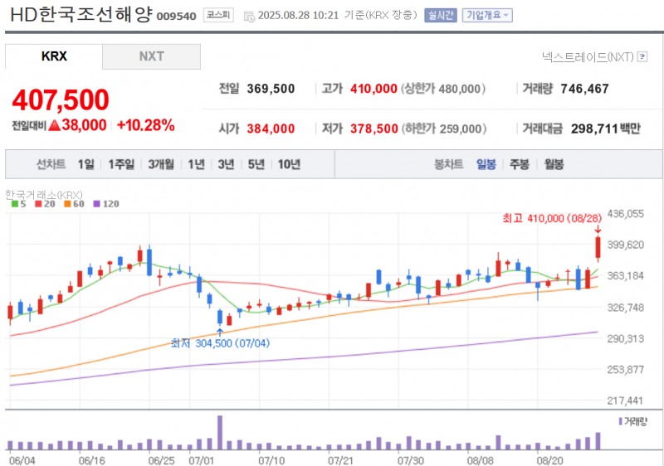This screenshot has height=466, width=664.
Task: Click the 주봉 weekly candle chart link
Action: 520,164
